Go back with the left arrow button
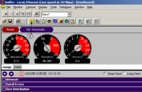 (x=5, y=74)
